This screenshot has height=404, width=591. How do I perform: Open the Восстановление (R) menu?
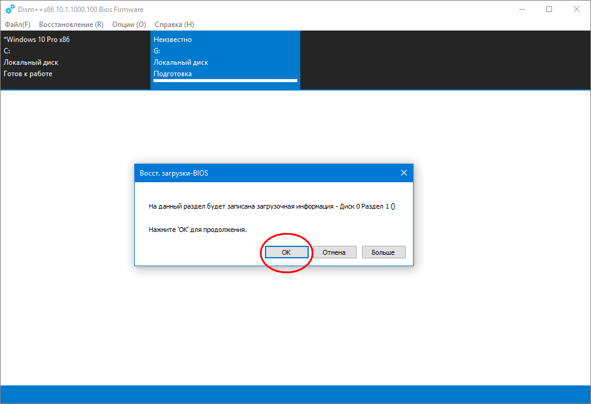71,25
